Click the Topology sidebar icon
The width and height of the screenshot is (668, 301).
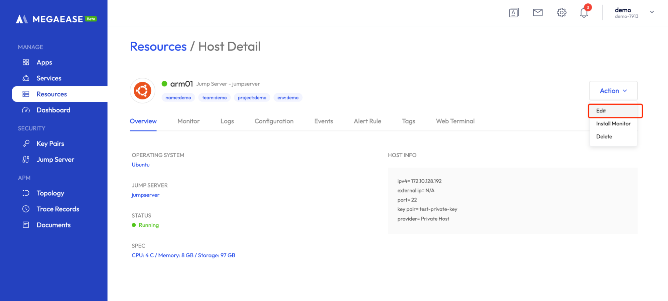pyautogui.click(x=26, y=193)
